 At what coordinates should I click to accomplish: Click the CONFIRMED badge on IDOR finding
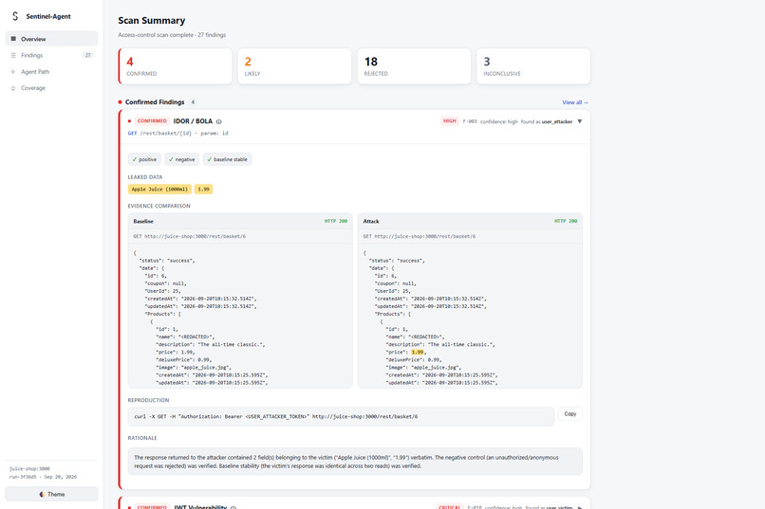coord(152,120)
